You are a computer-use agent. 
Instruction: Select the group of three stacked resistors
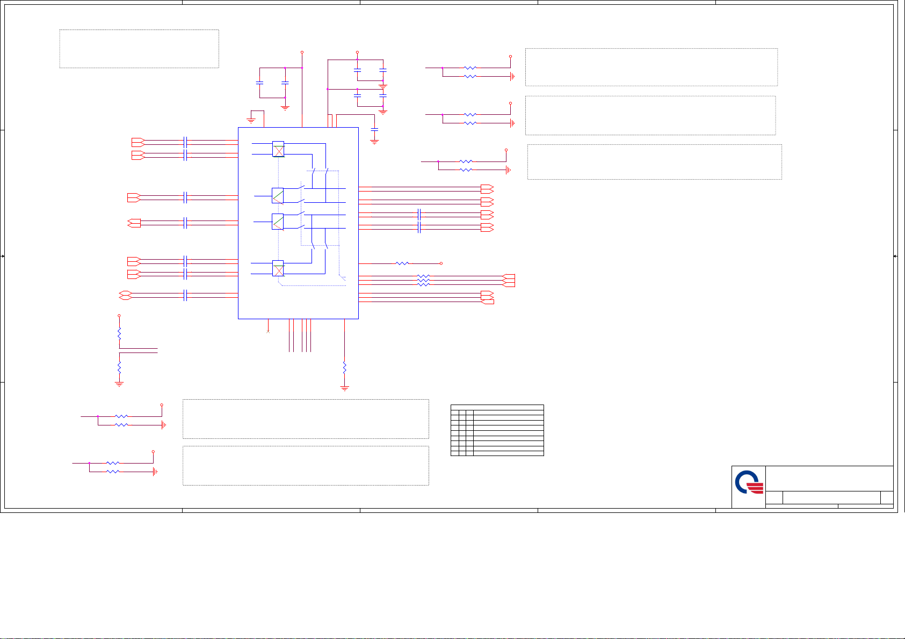pyautogui.click(x=423, y=280)
